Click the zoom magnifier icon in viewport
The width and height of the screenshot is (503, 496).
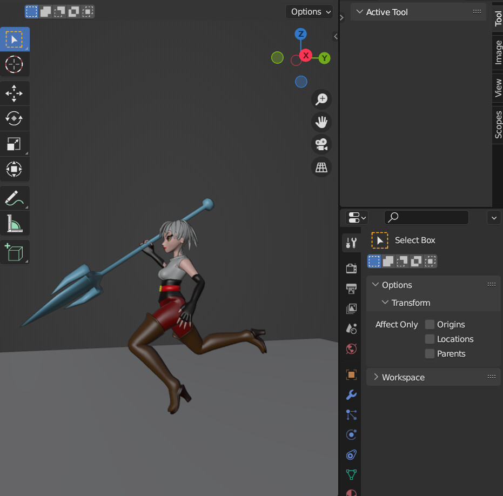321,99
